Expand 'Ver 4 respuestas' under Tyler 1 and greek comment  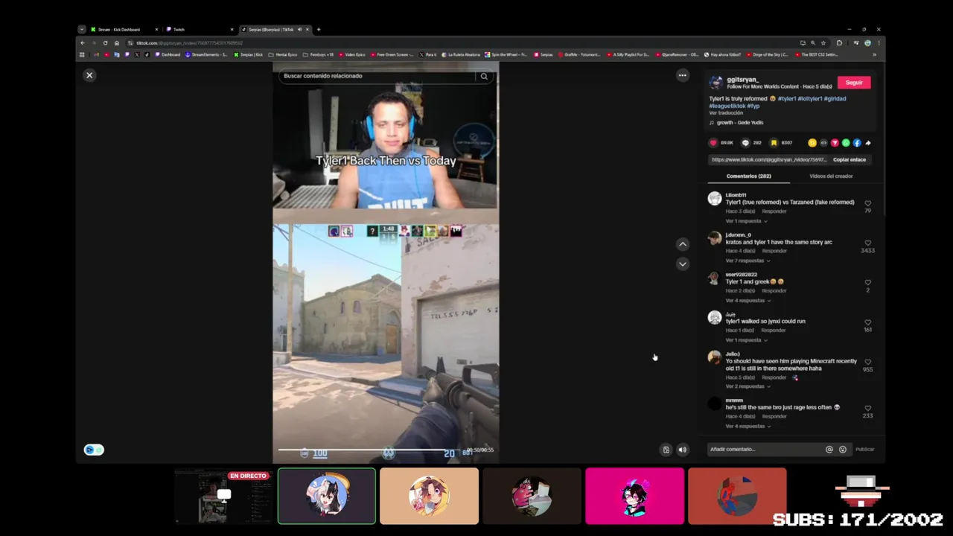748,300
